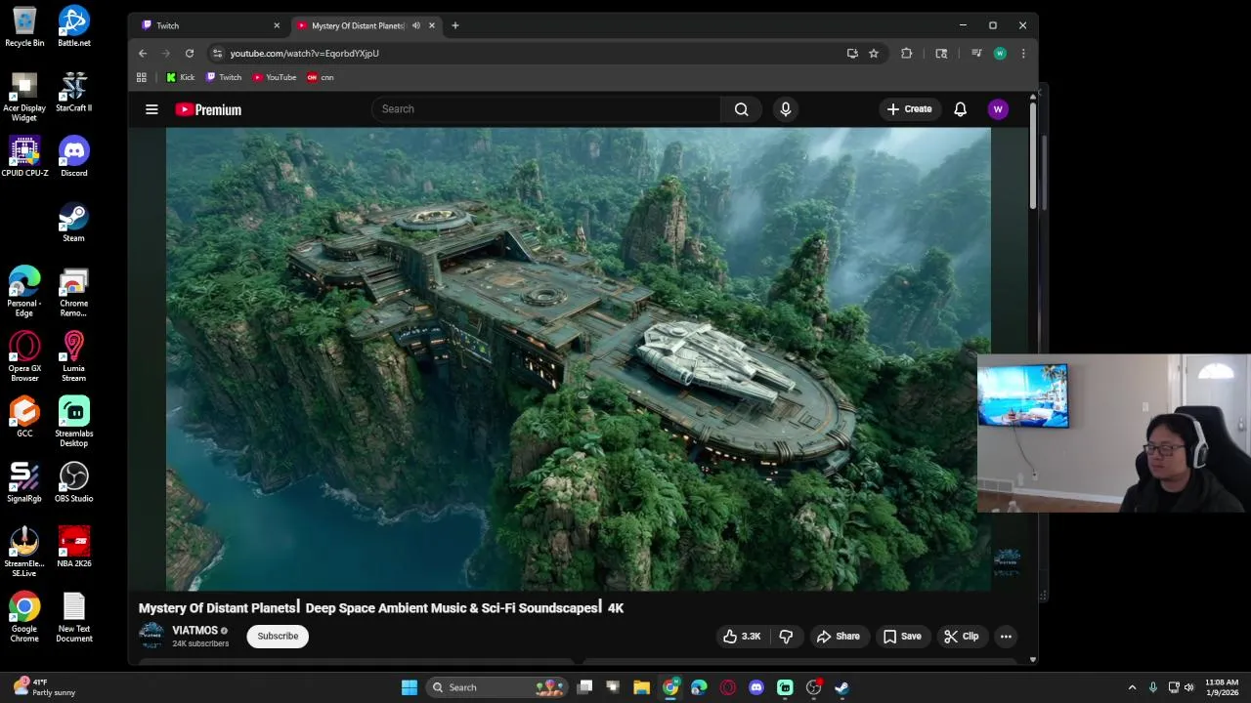Open the purple account avatar menu
The width and height of the screenshot is (1251, 703).
[x=998, y=109]
